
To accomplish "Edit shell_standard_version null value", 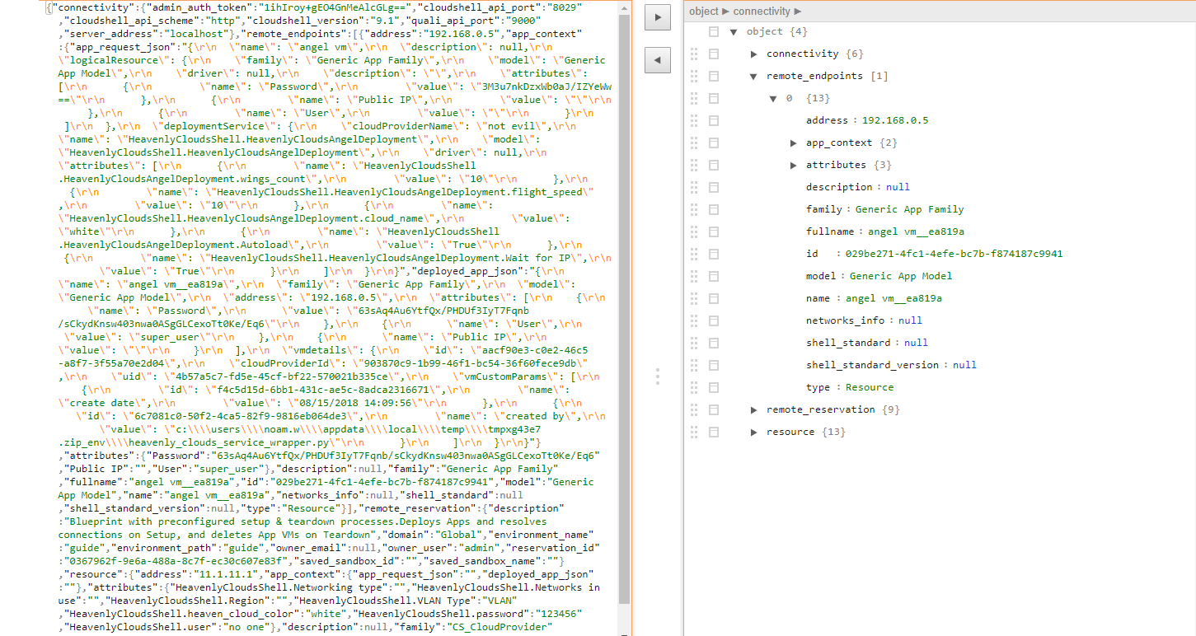I will [x=964, y=365].
